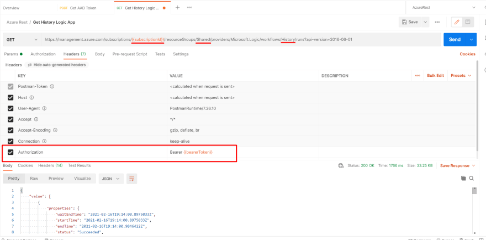Open the comments mode icon
Viewport: 486px width, 240px height.
(x=468, y=22)
